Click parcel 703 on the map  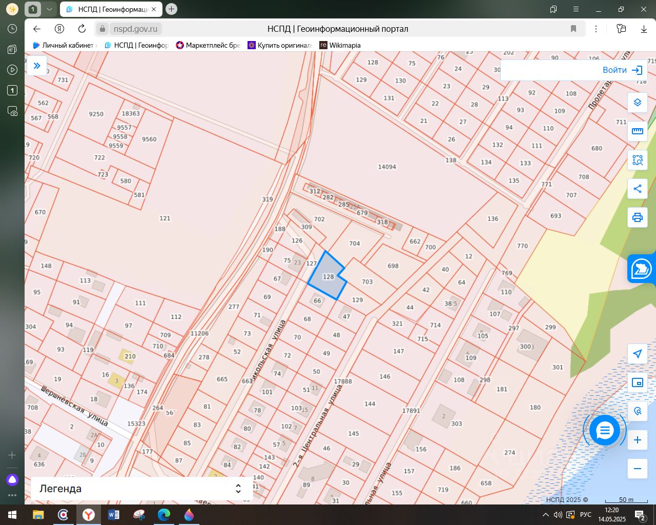(x=367, y=281)
